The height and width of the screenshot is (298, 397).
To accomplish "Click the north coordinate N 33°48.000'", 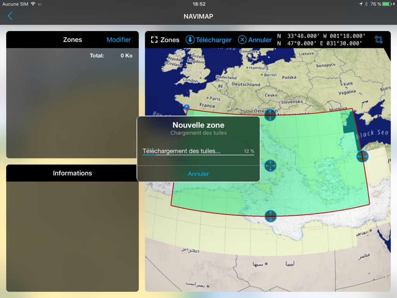I will tap(298, 36).
